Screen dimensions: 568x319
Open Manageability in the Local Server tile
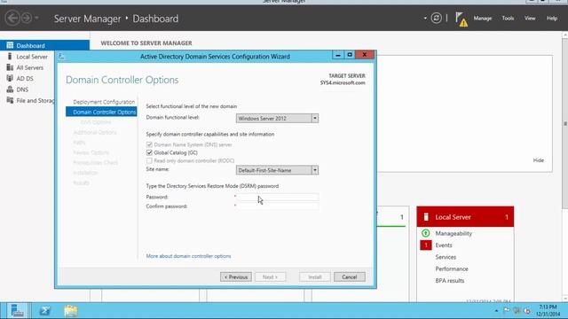tap(454, 234)
